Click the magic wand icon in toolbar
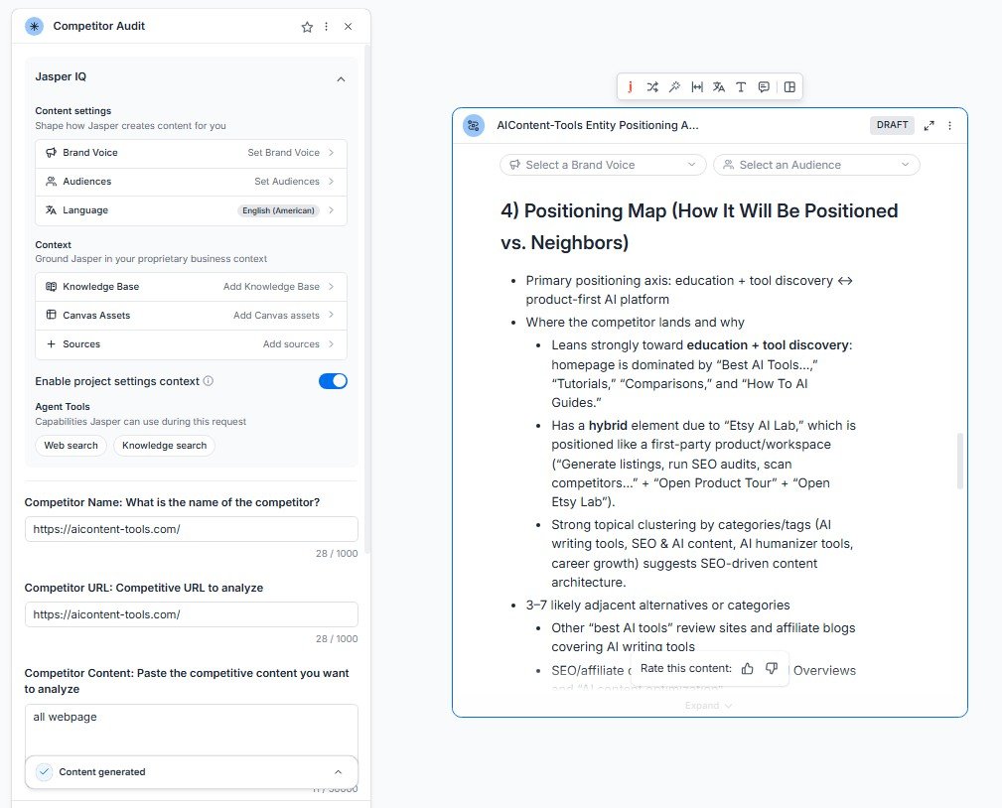The width and height of the screenshot is (1002, 808). [675, 87]
